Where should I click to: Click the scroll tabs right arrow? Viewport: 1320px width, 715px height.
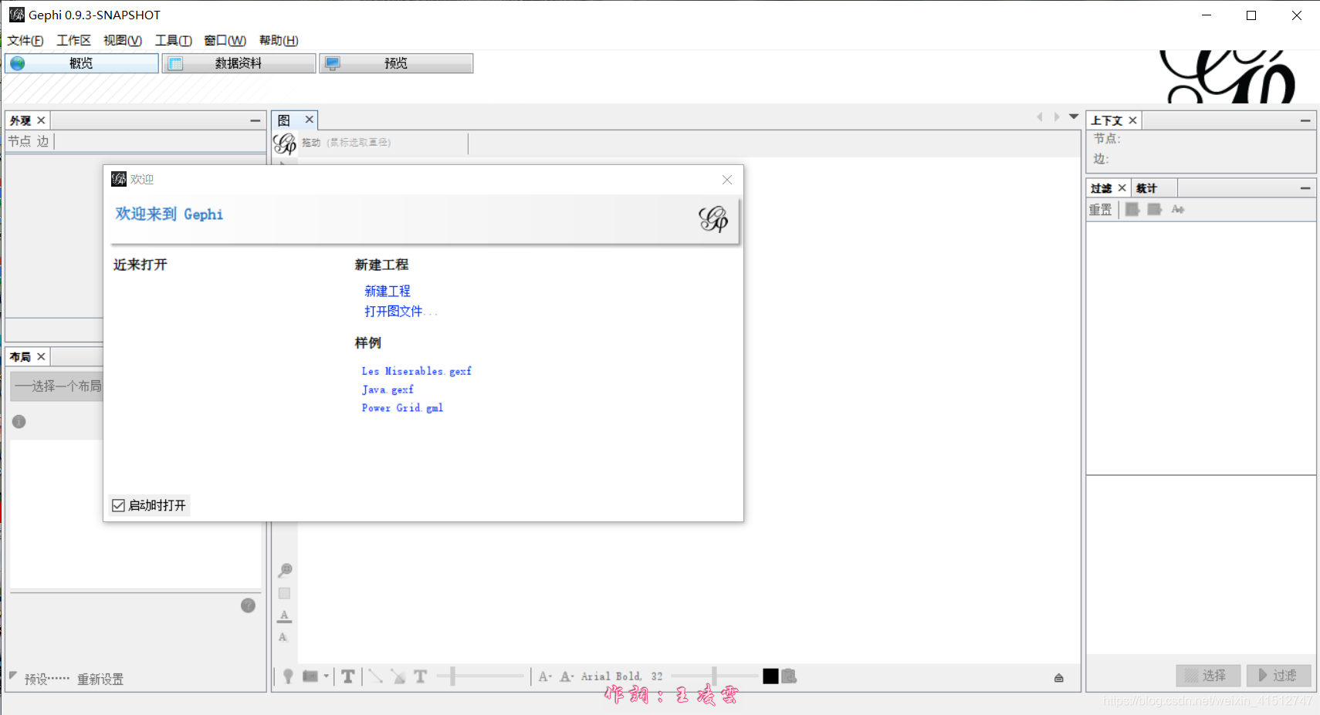(1057, 117)
